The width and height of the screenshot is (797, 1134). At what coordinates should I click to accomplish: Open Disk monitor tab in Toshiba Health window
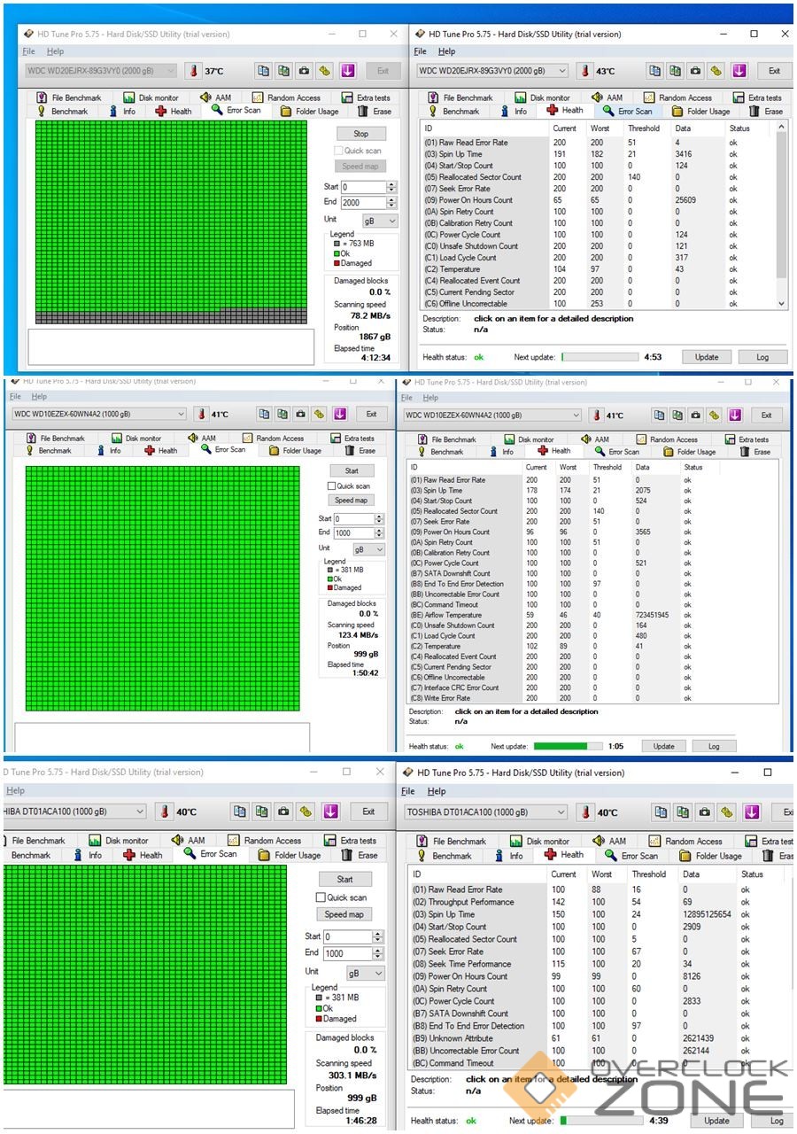point(539,842)
